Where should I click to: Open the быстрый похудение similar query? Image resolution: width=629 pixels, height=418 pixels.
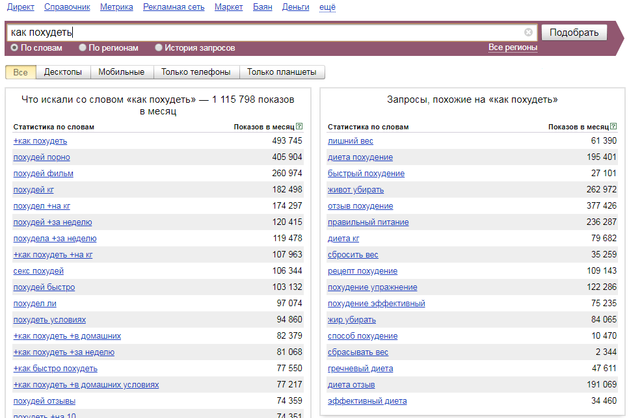pyautogui.click(x=366, y=174)
